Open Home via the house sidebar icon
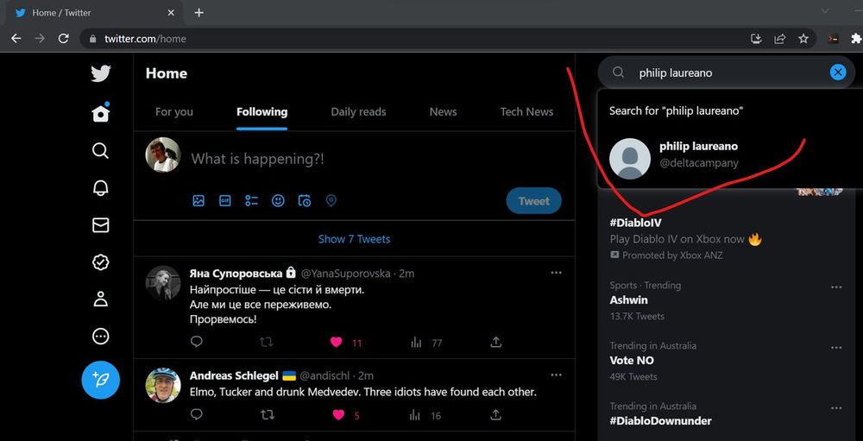This screenshot has height=441, width=863. coord(101,112)
